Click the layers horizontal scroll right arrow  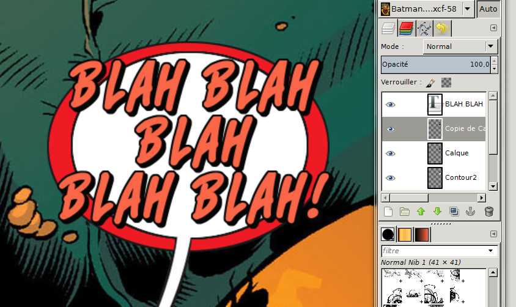click(x=482, y=198)
